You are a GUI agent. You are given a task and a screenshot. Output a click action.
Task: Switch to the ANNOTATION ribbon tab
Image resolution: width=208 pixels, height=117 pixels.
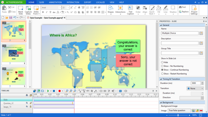click(x=55, y=2)
